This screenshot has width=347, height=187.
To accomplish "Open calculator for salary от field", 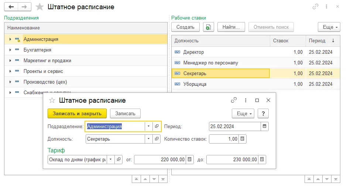I will (190, 159).
